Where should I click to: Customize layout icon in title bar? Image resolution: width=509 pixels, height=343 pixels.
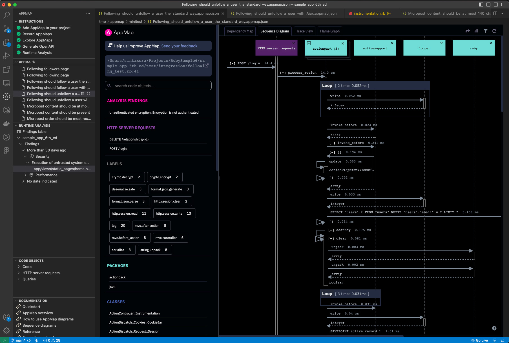[x=503, y=5]
